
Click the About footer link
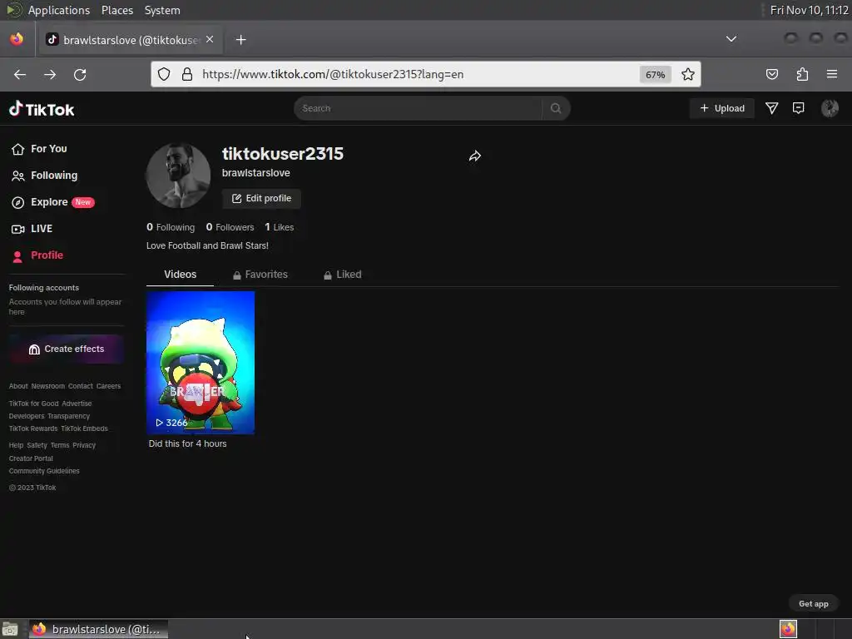tap(18, 386)
